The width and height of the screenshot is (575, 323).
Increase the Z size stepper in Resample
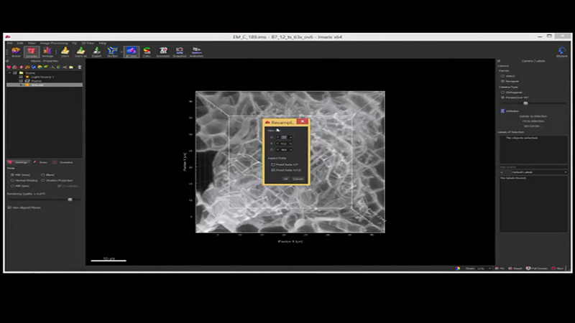pos(290,150)
